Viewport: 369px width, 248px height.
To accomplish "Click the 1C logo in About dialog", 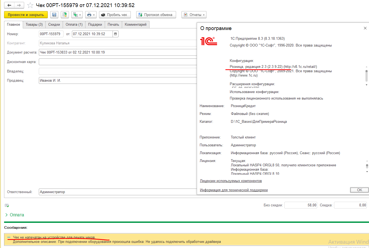I will [208, 41].
